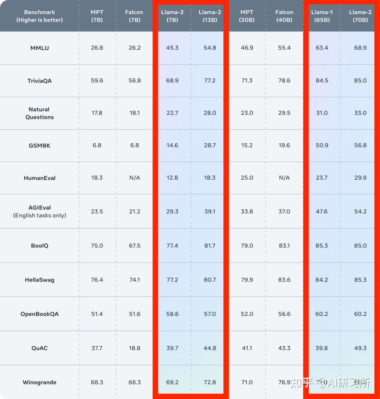Click the 68.9 MMLU score for Llama-2 70B
The image size is (380, 399).
click(360, 47)
